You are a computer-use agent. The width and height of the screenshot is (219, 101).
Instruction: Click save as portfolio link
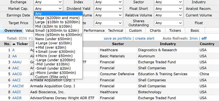click(118, 38)
